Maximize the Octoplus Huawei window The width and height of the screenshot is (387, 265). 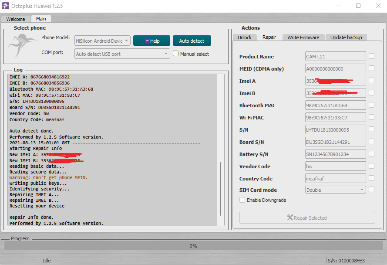[358, 6]
